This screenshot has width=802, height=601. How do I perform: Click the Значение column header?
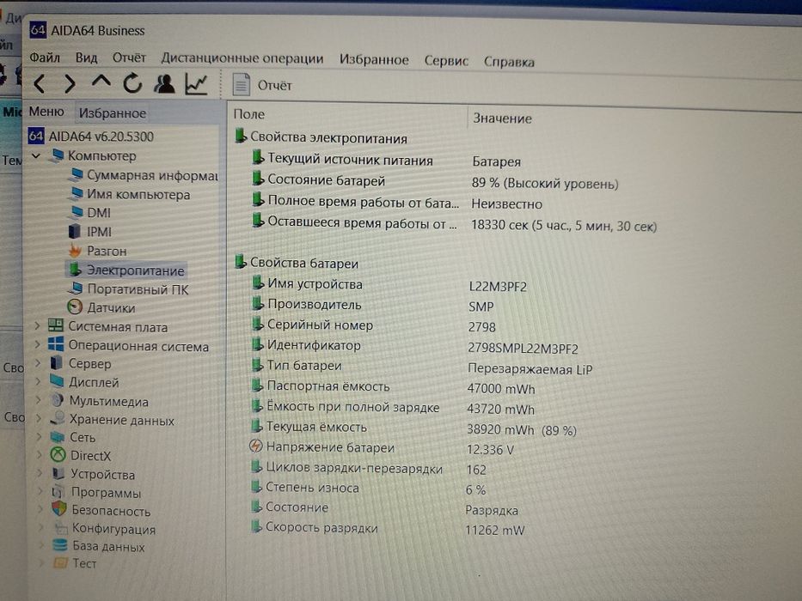(x=502, y=118)
